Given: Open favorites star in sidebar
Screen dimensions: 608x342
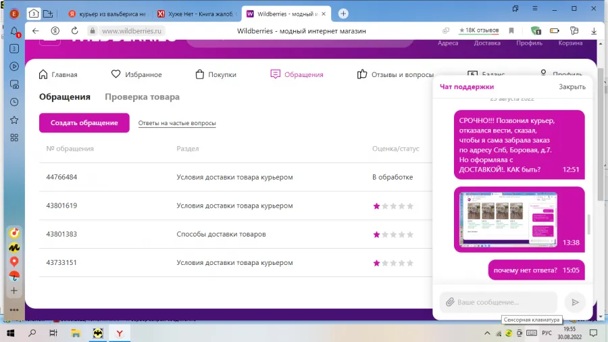Looking at the screenshot, I should click(x=14, y=120).
